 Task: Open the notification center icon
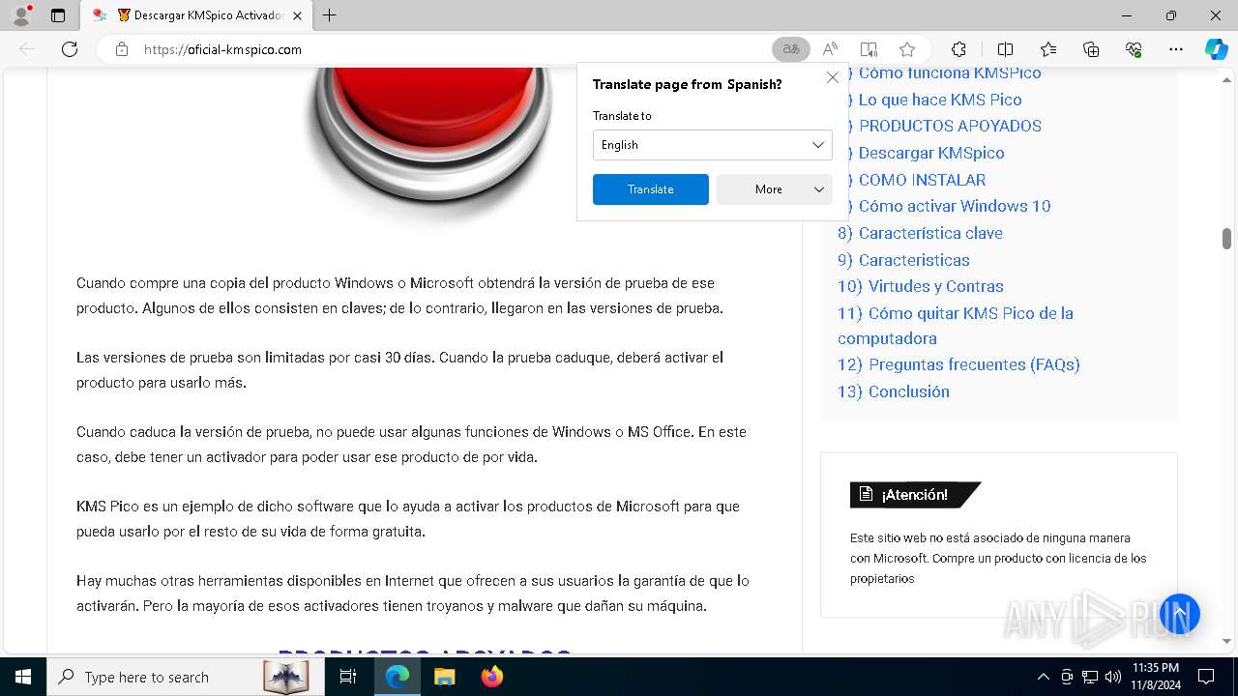(1206, 677)
